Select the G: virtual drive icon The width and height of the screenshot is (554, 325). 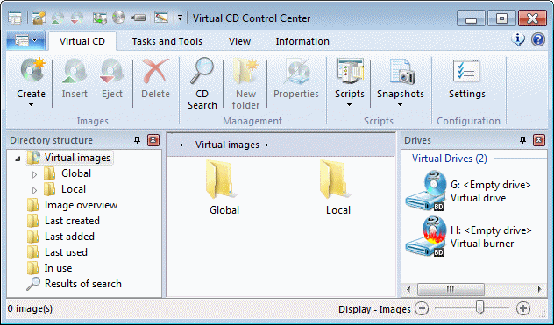[x=426, y=190]
